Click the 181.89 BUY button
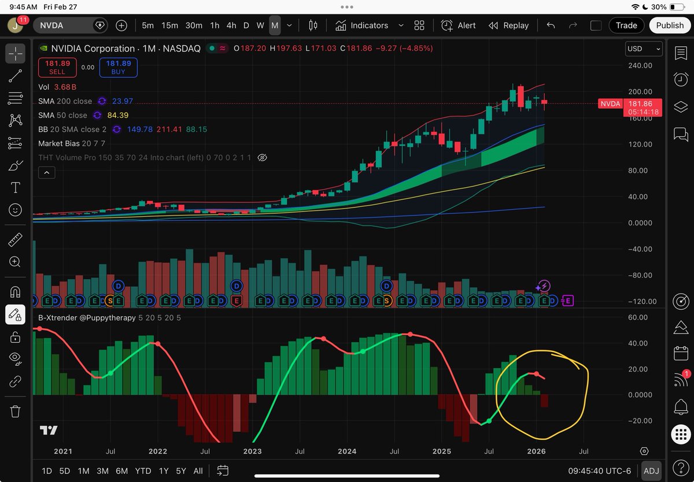Screen dimensions: 694x482 118,67
